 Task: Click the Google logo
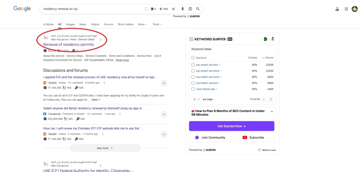point(22,9)
